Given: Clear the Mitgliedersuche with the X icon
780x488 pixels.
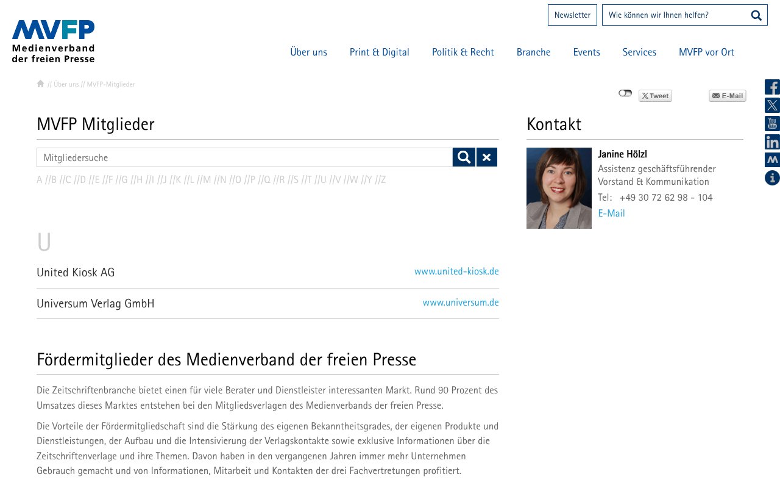Looking at the screenshot, I should click(486, 157).
